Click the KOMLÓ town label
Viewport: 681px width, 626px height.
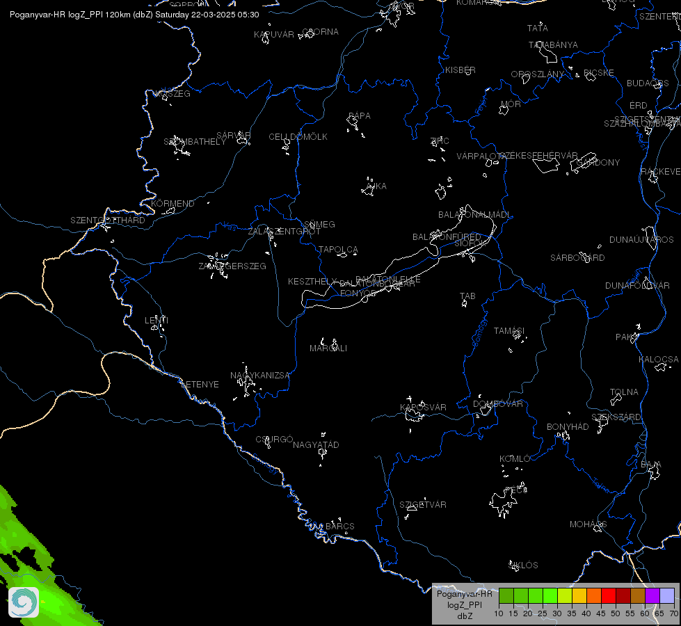(x=515, y=459)
